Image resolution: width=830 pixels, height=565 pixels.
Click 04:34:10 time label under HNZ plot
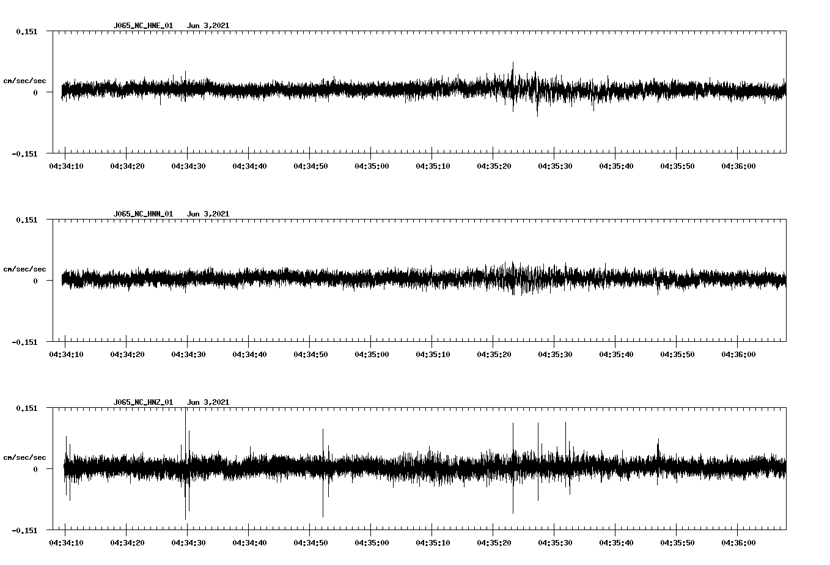click(66, 543)
